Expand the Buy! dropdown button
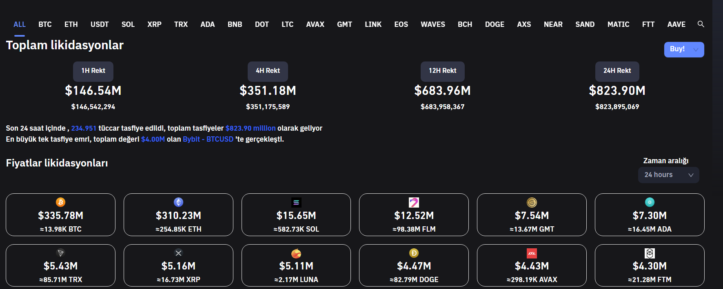723x289 pixels. click(x=684, y=49)
